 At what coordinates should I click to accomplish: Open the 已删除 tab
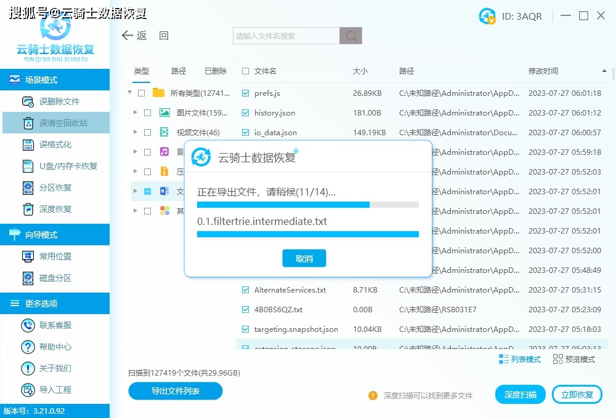tap(215, 71)
